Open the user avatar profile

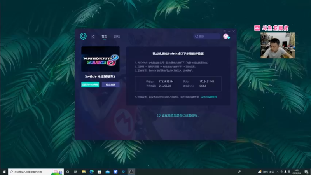click(226, 36)
